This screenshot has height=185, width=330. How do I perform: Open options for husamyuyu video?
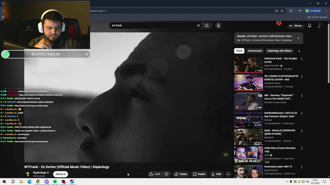coord(302,167)
